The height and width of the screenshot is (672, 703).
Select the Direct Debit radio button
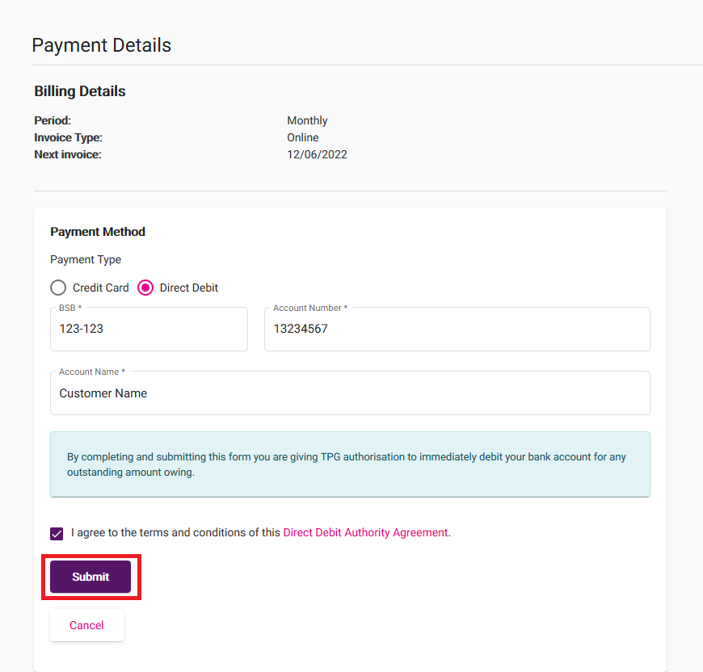[145, 288]
